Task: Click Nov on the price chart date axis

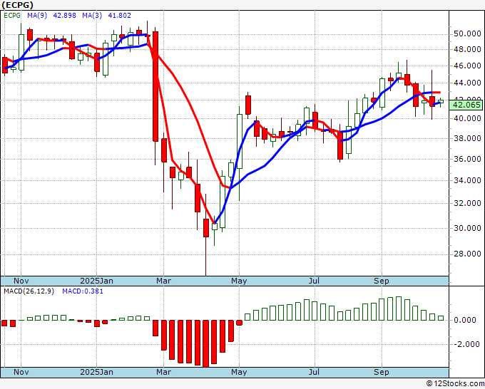Action: 21,281
